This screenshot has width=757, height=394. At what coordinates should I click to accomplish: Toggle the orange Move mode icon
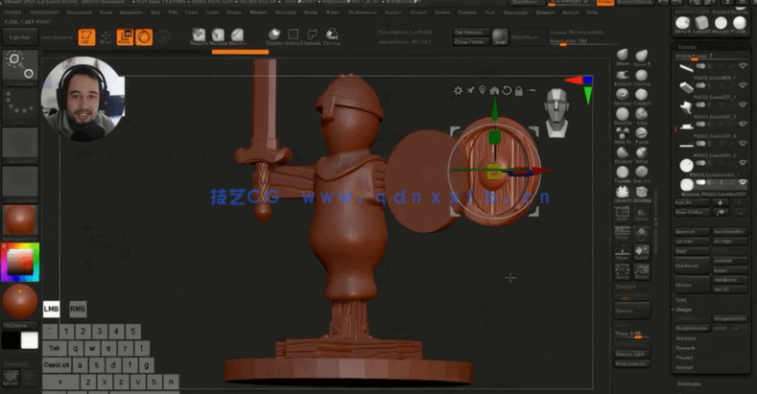point(125,37)
